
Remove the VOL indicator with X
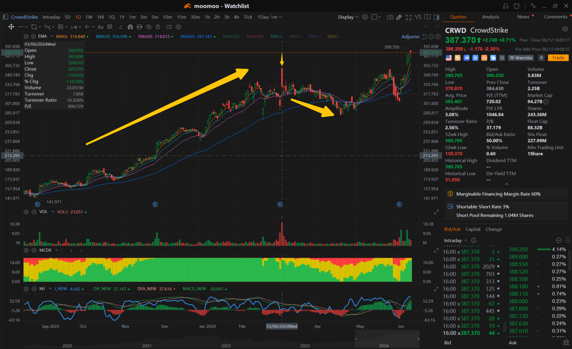[x=34, y=212]
